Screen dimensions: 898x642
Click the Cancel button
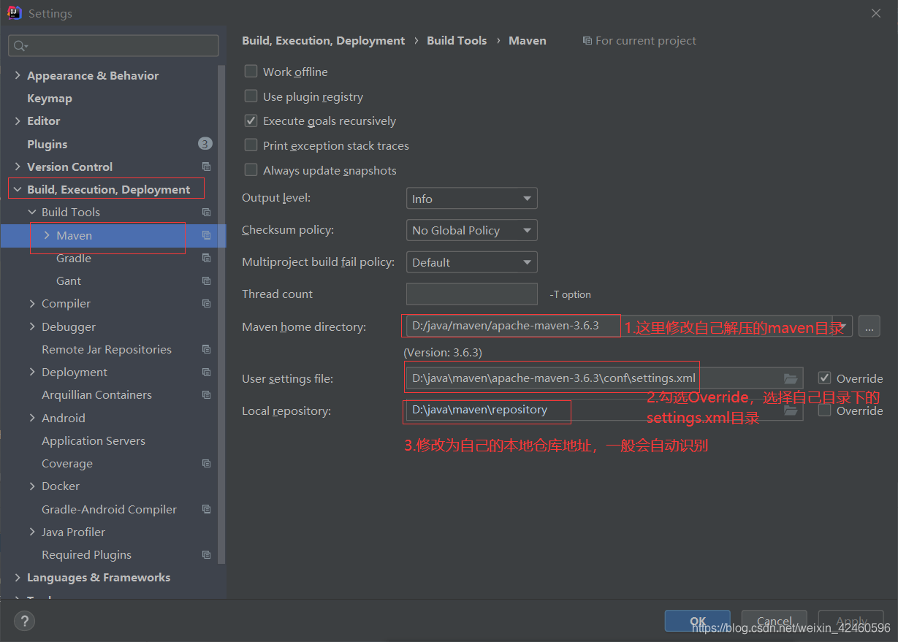pos(774,622)
